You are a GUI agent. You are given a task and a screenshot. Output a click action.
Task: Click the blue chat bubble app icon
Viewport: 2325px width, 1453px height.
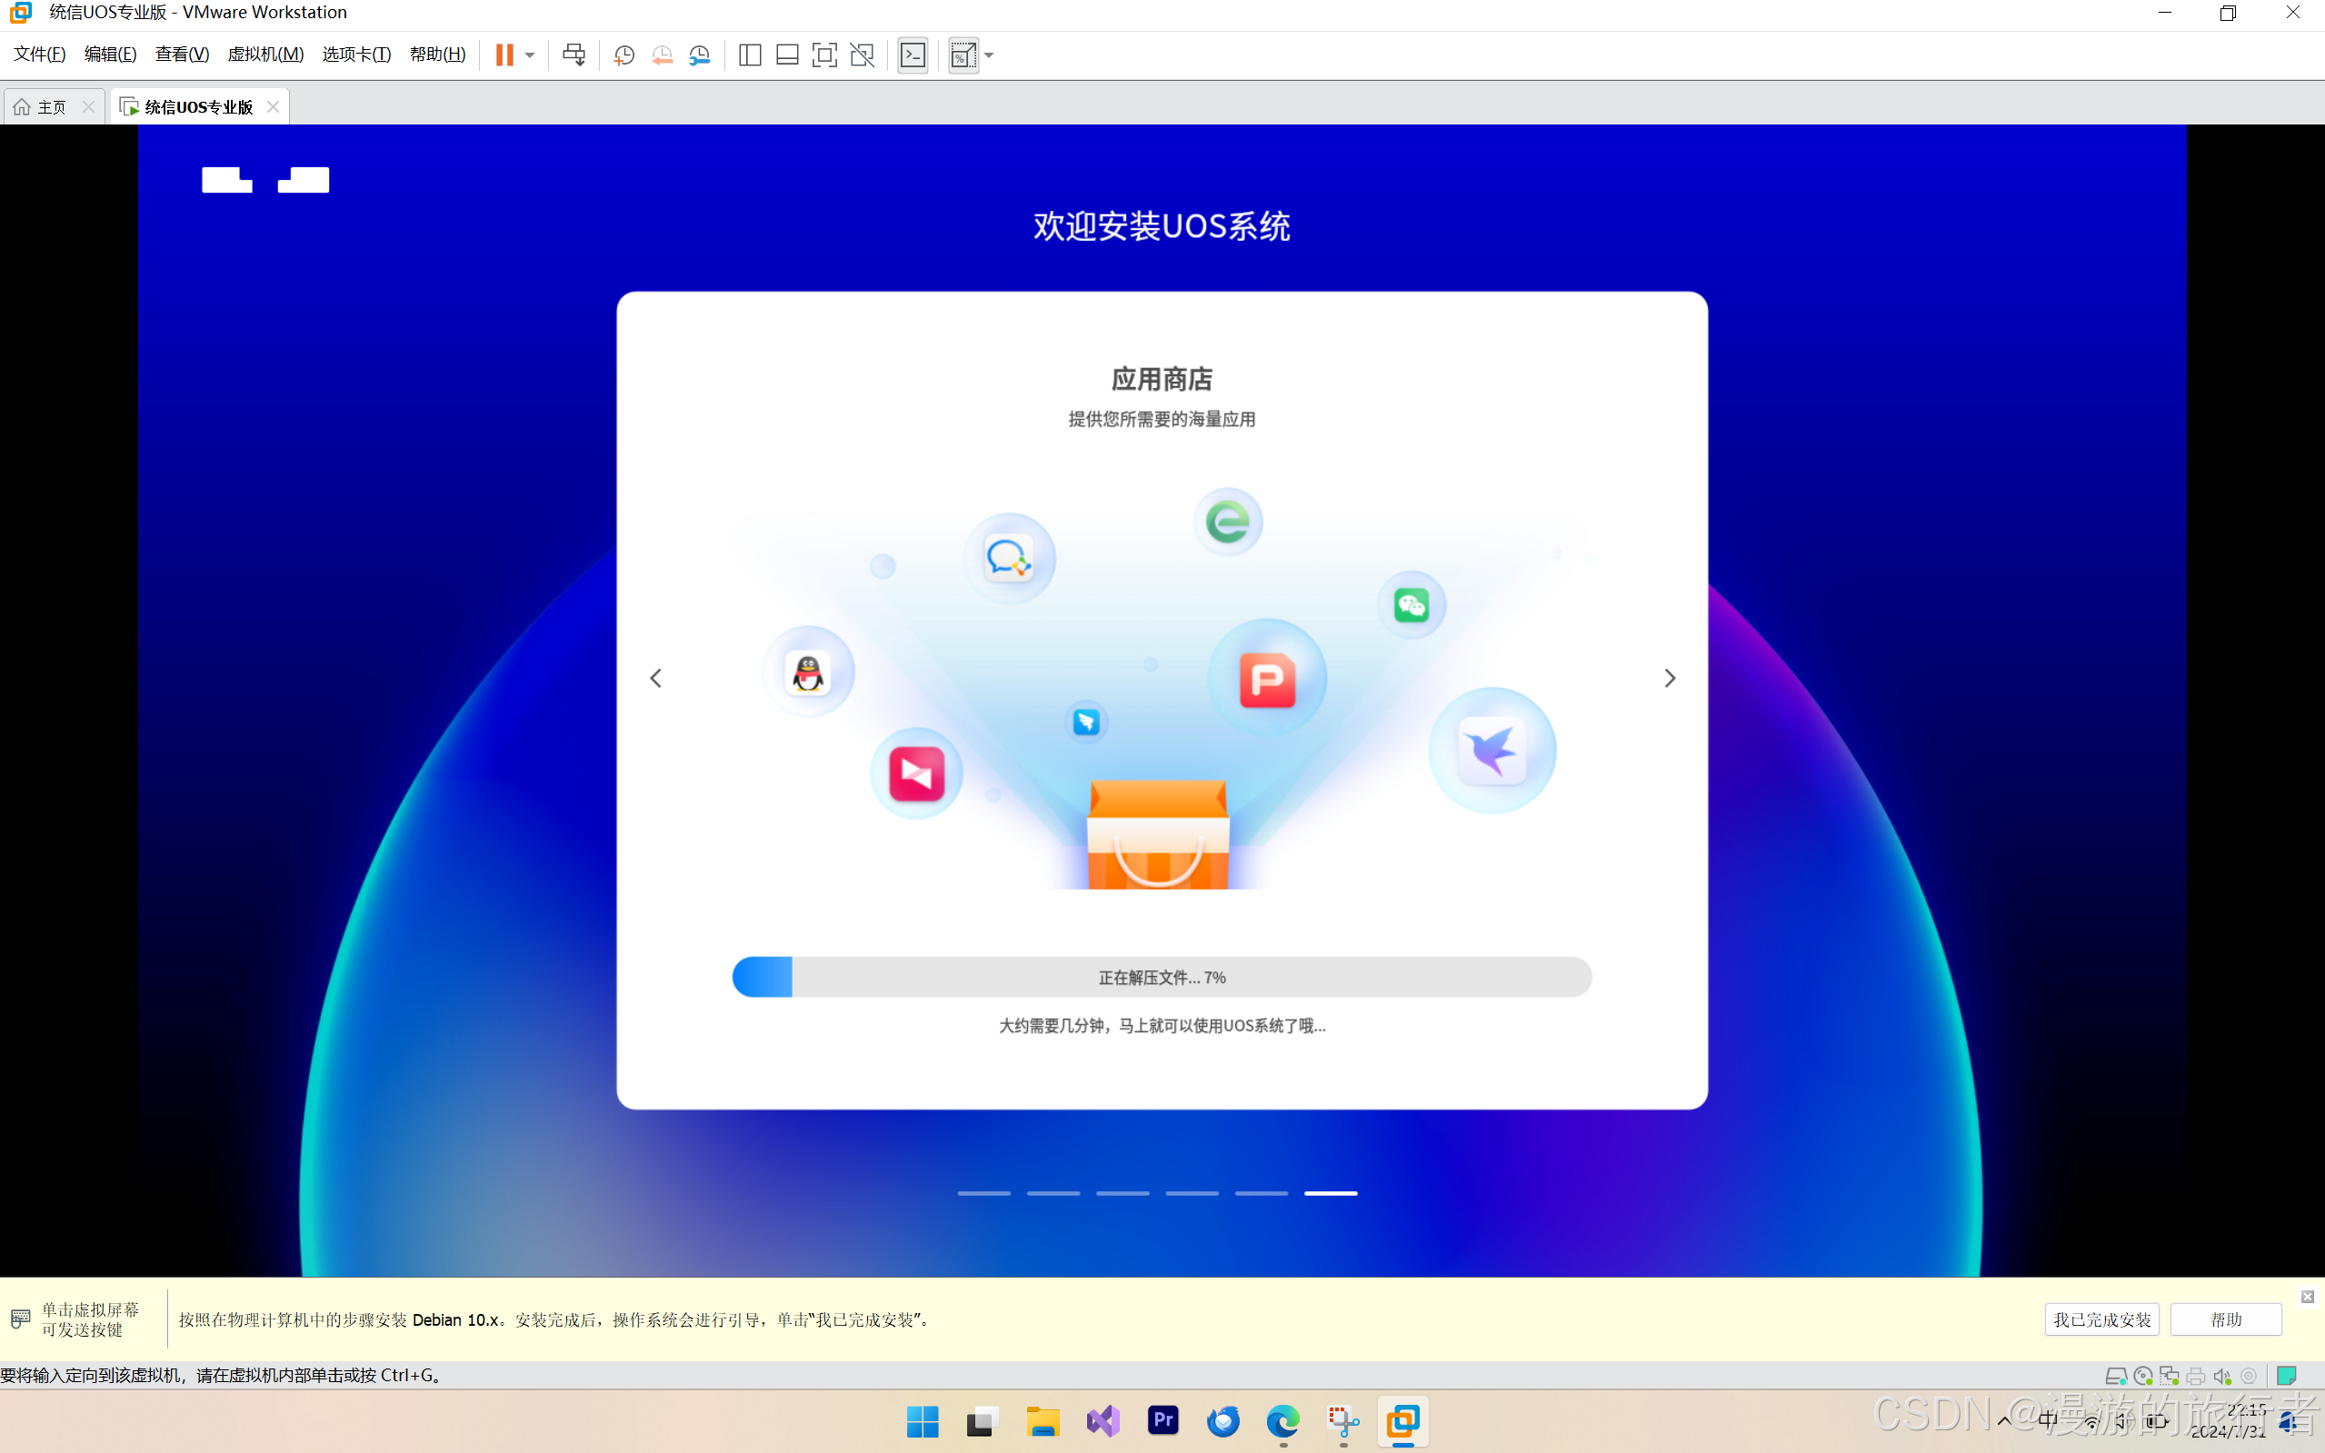1009,558
